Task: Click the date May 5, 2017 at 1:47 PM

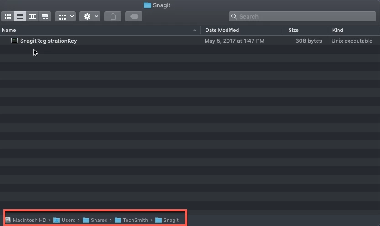Action: (x=234, y=41)
